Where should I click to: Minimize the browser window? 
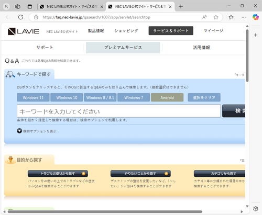click(229, 6)
